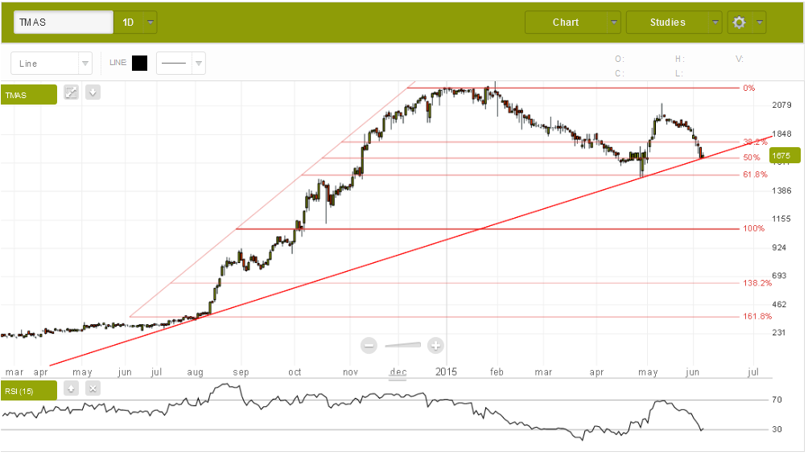Close the RSI (15) indicator panel
Viewport: 808px width, 456px height.
tap(93, 388)
